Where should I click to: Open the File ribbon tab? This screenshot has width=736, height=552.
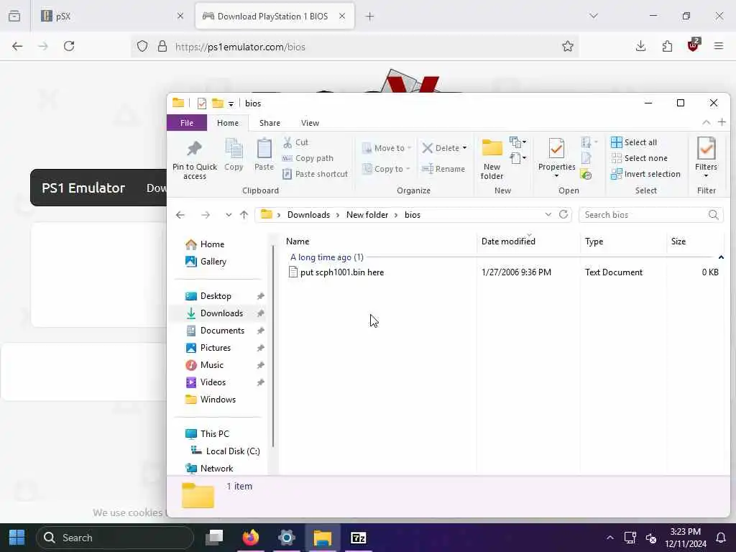point(187,123)
